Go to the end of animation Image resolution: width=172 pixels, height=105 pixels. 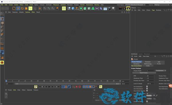59,87
